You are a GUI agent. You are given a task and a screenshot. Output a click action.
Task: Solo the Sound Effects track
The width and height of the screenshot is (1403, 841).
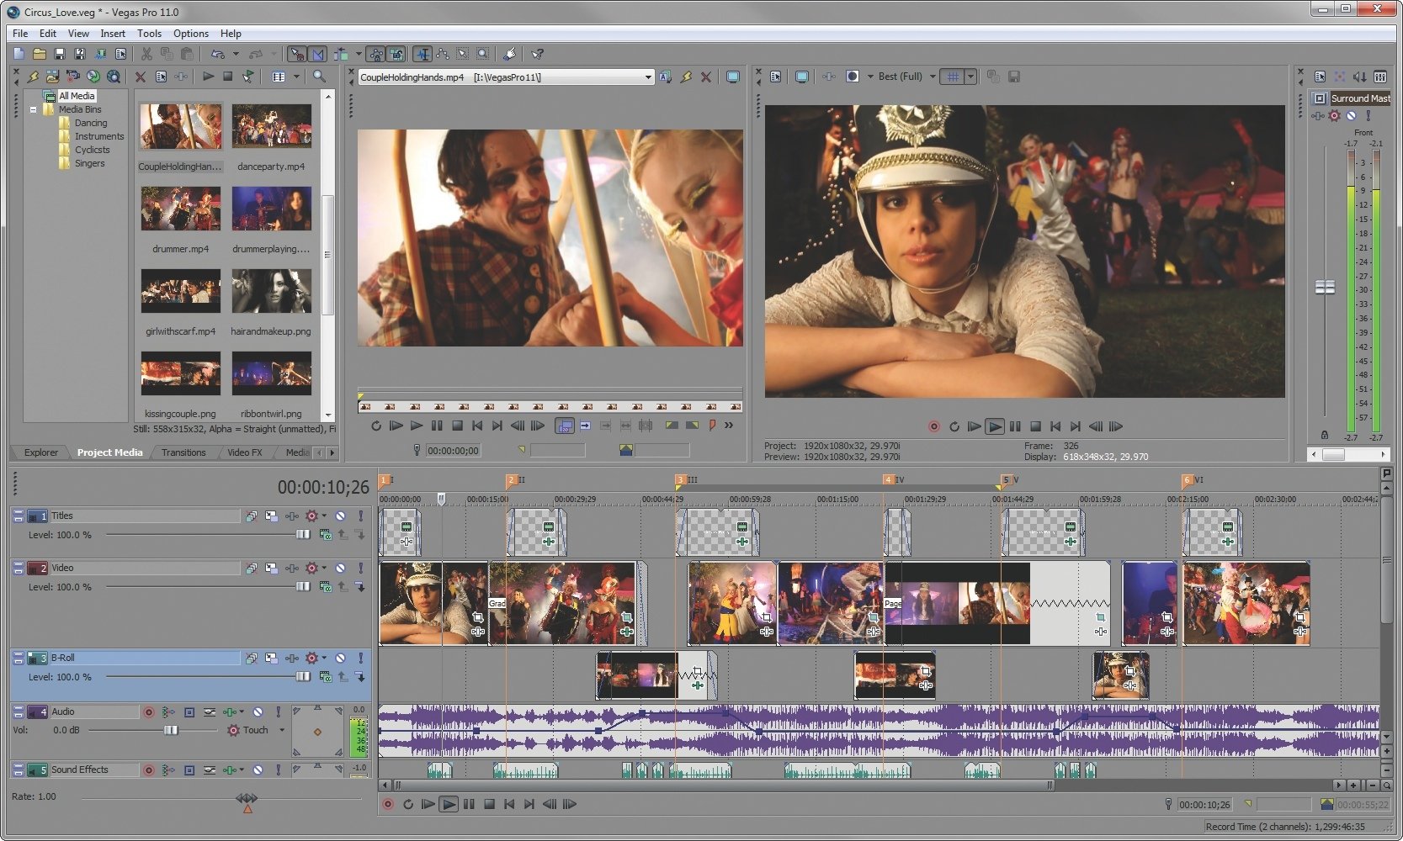point(277,770)
